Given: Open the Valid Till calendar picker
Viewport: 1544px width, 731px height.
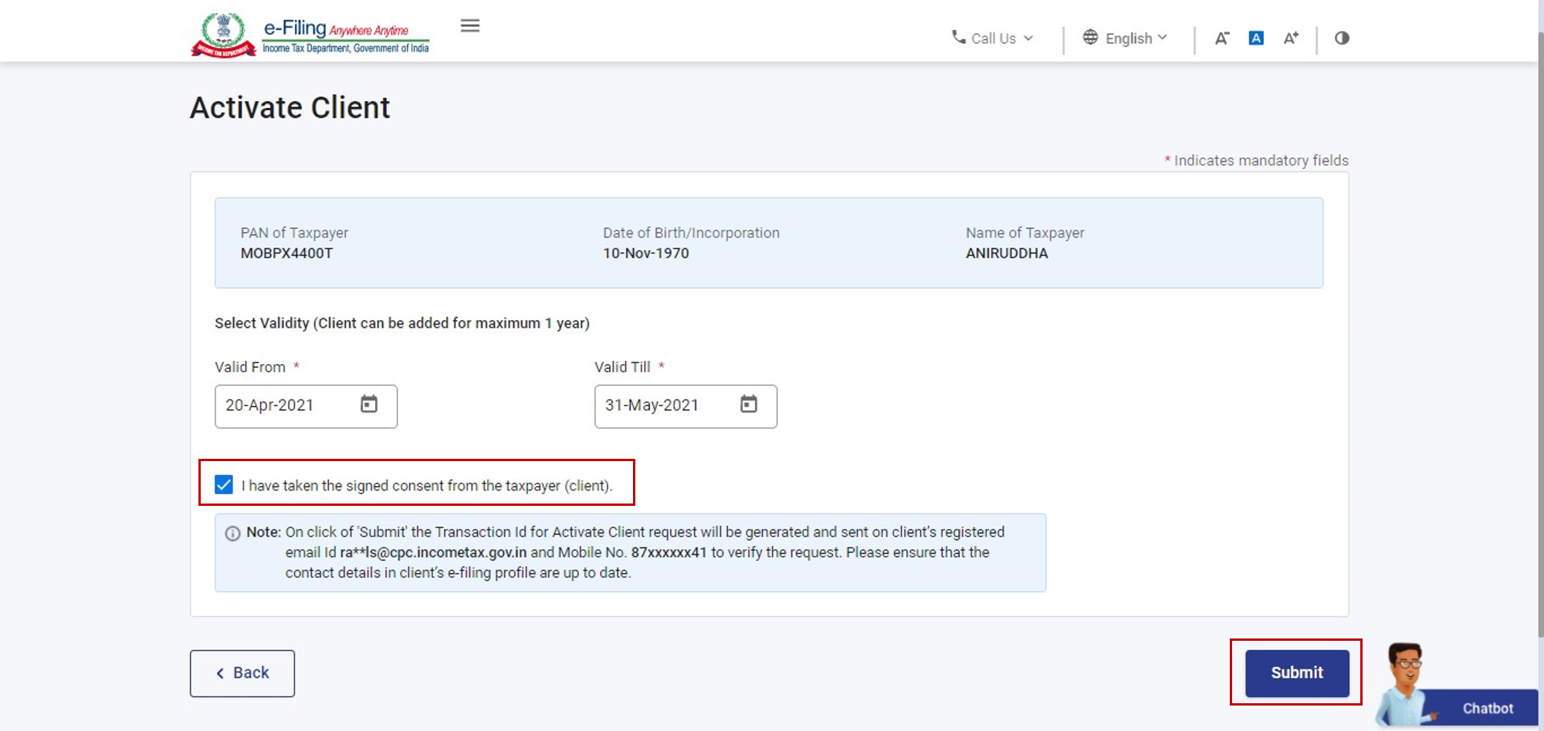Looking at the screenshot, I should click(748, 404).
